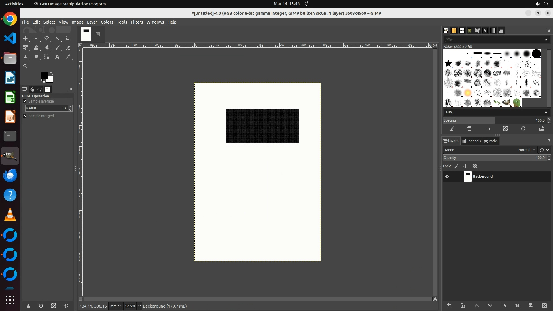The width and height of the screenshot is (553, 311).
Task: Open VS Code from the dock
Action: click(10, 38)
